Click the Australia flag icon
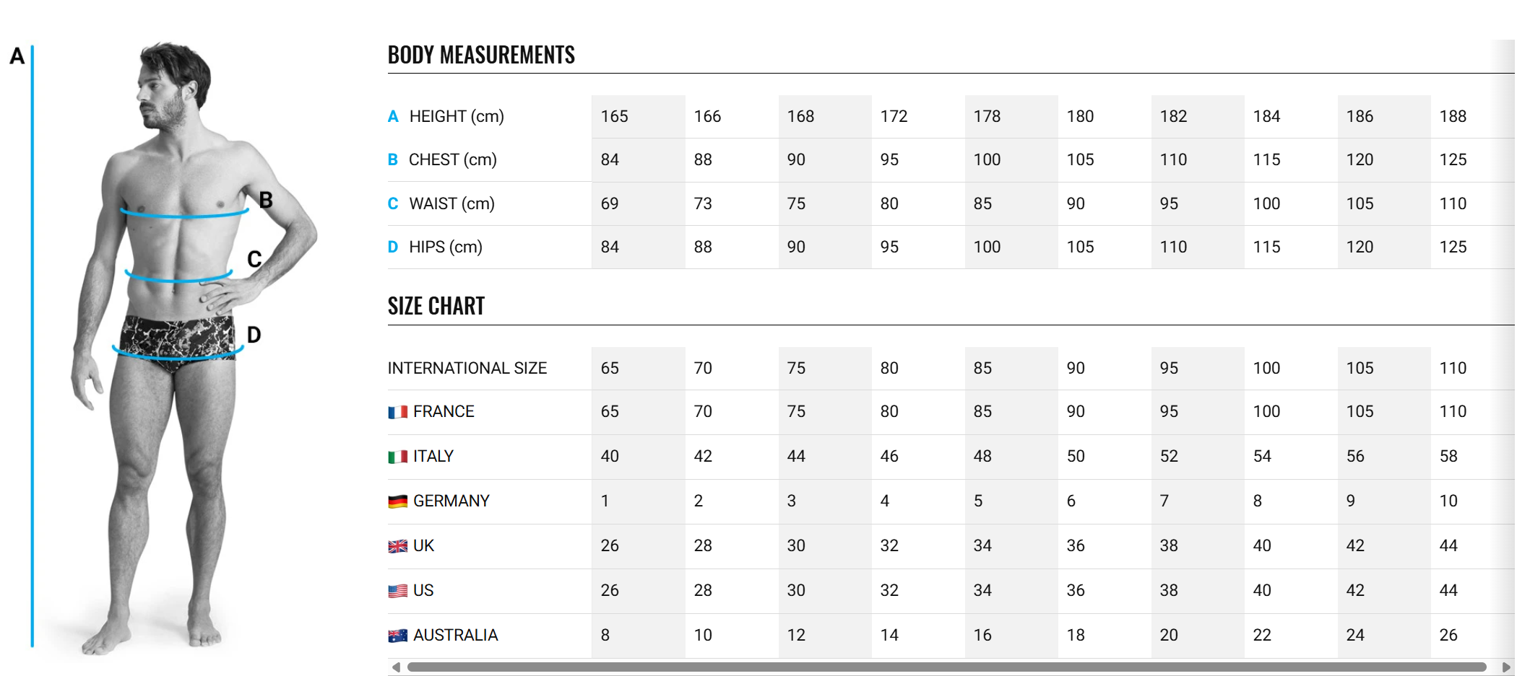1517x676 pixels. point(397,636)
